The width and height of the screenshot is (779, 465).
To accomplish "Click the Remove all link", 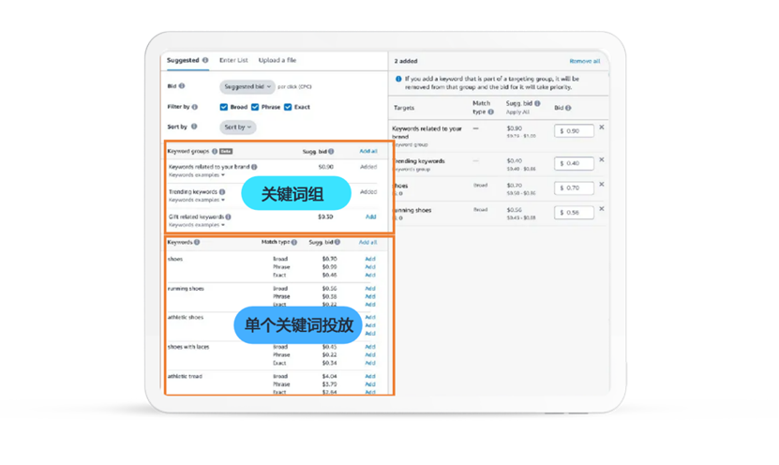I will (x=584, y=61).
